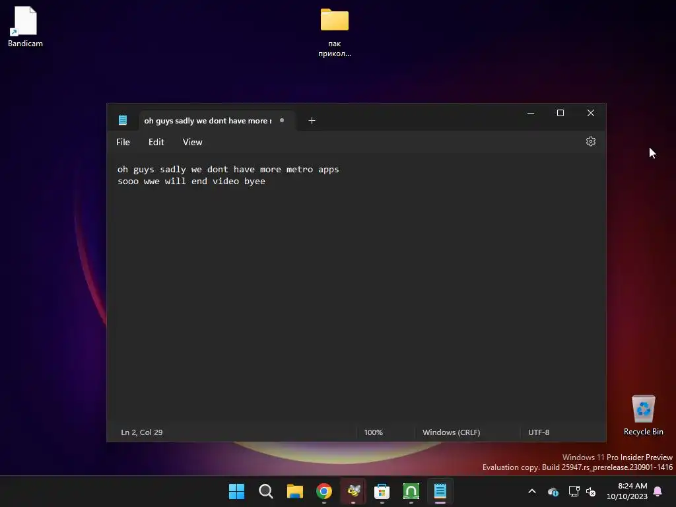Open the Windows Start menu

click(x=237, y=491)
